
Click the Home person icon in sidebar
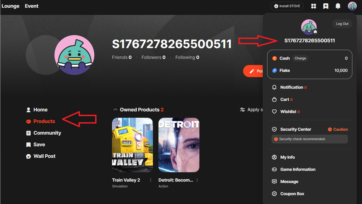[29, 110]
